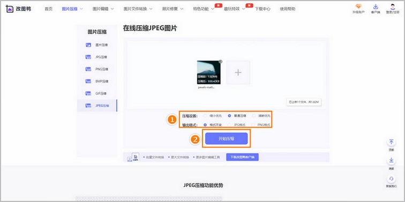Viewport: 405px width, 202px height.
Task: Select JPEG压缩 in the sidebar
Action: pos(102,106)
